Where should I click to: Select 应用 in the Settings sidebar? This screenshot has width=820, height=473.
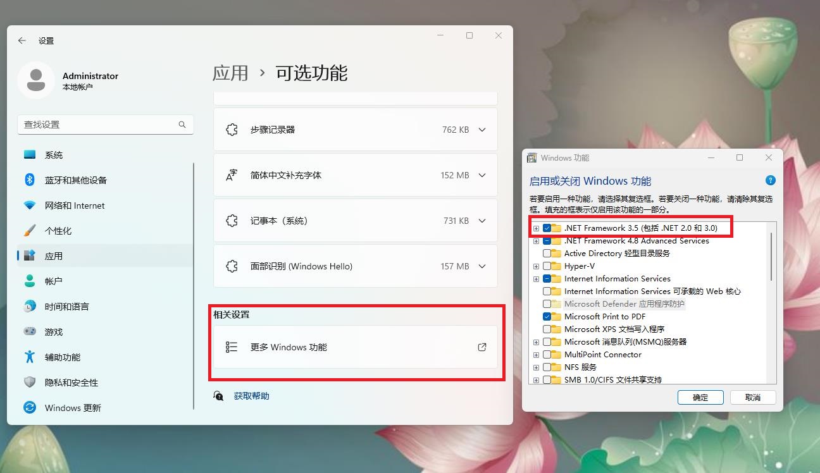(105, 256)
